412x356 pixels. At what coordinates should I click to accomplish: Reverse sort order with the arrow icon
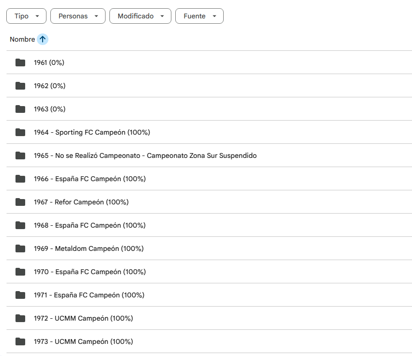coord(43,39)
